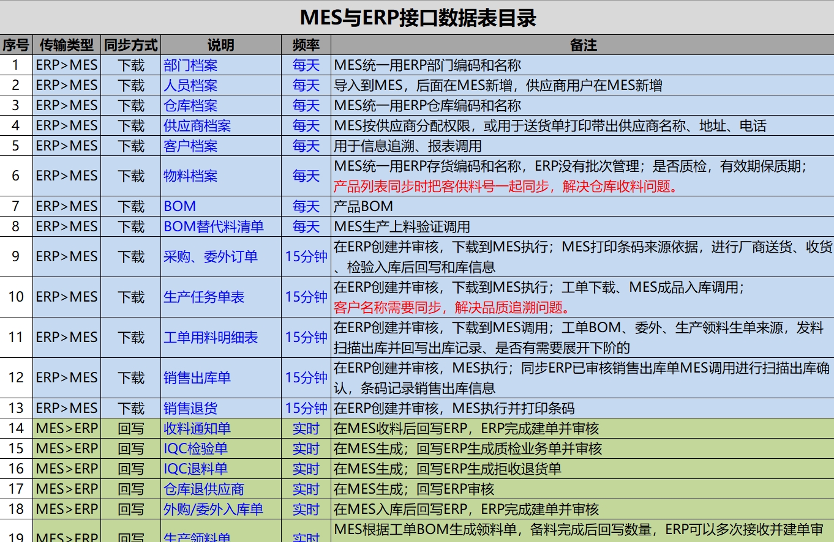Open the 客户档案 link
Image resolution: width=834 pixels, height=542 pixels.
190,146
